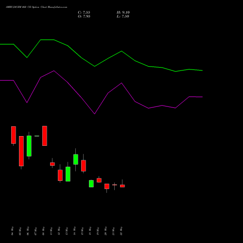This screenshot has height=243, width=243.
Task: Click the 11 May date label
Action: pyautogui.click(x=52, y=231)
